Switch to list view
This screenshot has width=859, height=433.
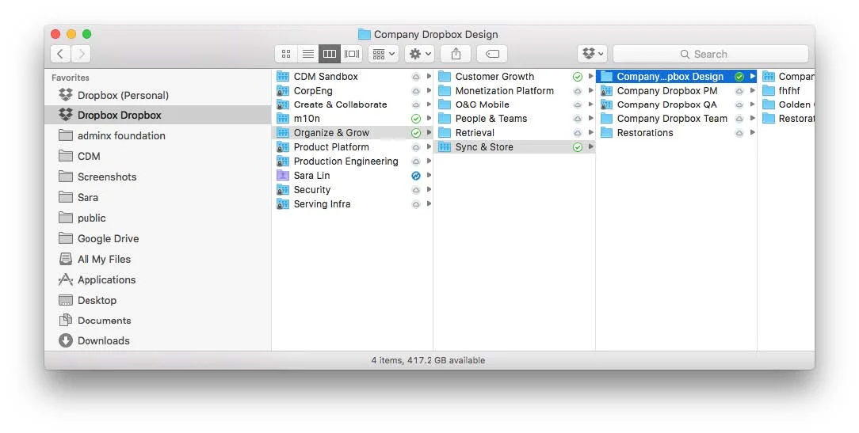pyautogui.click(x=308, y=54)
